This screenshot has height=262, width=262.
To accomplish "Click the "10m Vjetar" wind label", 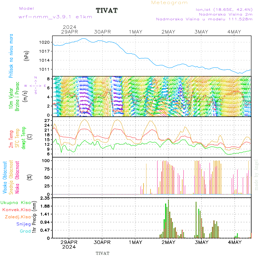I will tap(11, 98).
